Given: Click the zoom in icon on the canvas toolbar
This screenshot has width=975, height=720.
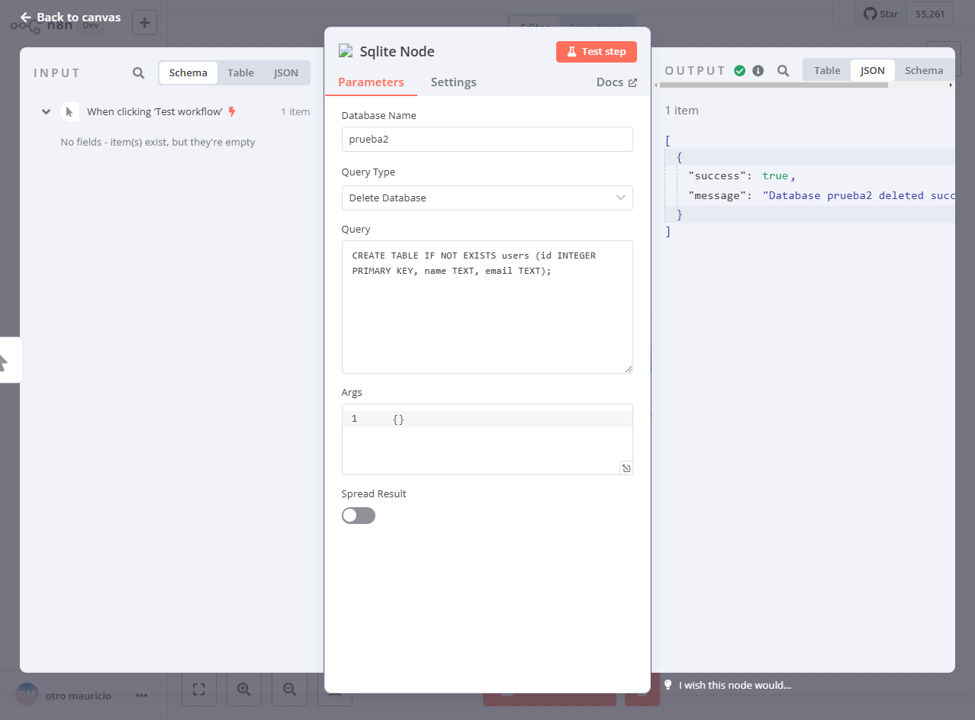Looking at the screenshot, I should (x=244, y=689).
